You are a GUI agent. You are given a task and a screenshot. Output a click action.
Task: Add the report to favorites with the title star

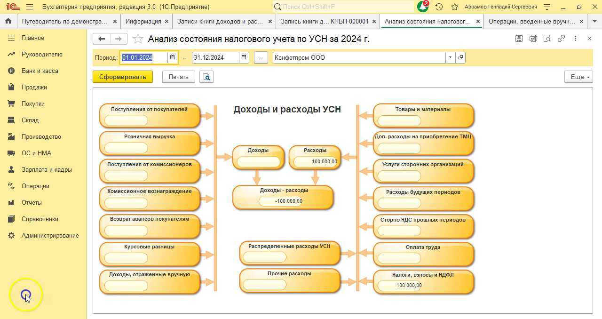click(138, 39)
